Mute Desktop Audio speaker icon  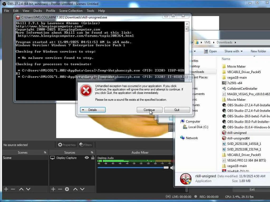point(171,168)
